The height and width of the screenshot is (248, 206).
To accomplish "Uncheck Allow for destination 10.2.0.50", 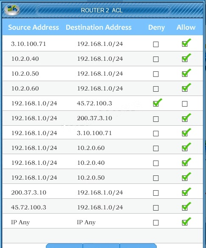I will click(x=185, y=178).
